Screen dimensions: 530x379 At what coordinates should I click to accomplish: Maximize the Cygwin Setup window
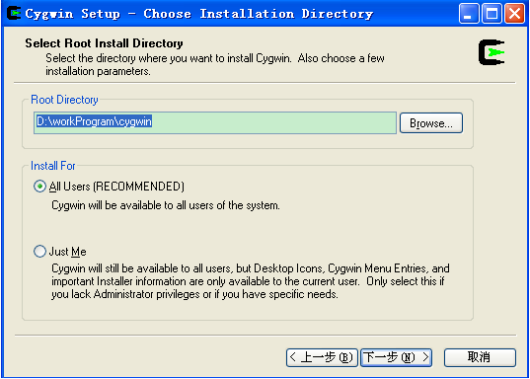(x=492, y=14)
